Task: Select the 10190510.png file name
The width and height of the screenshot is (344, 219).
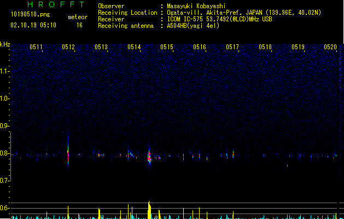Action: point(31,15)
